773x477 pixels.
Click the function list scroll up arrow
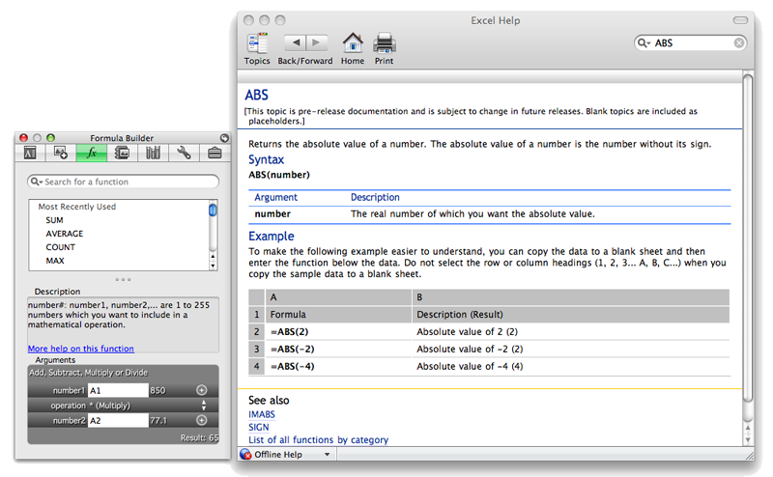pyautogui.click(x=213, y=256)
